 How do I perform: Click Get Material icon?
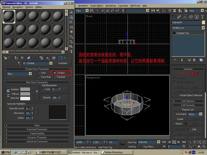point(5,58)
